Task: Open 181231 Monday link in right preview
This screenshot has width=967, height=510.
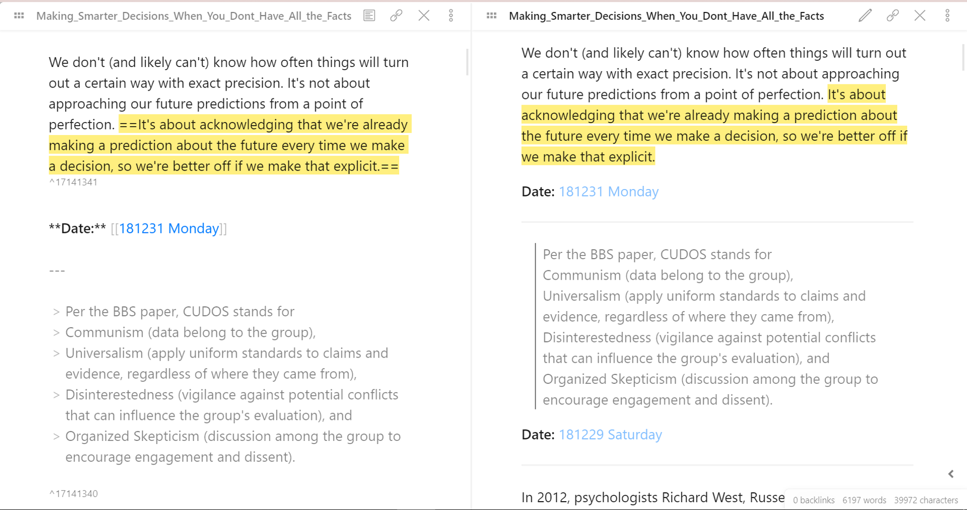Action: (x=608, y=192)
